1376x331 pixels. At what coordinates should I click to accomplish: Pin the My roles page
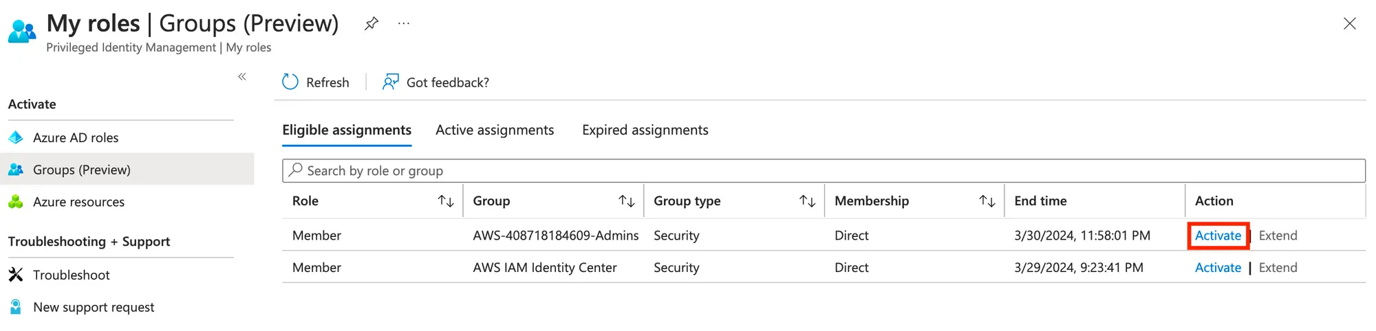point(372,24)
